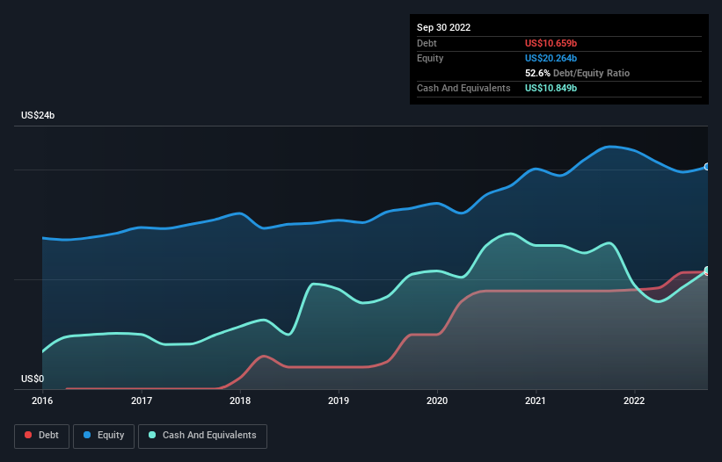Viewport: 722px width, 462px height.
Task: Click the blue Equity legend dot
Action: click(x=87, y=435)
